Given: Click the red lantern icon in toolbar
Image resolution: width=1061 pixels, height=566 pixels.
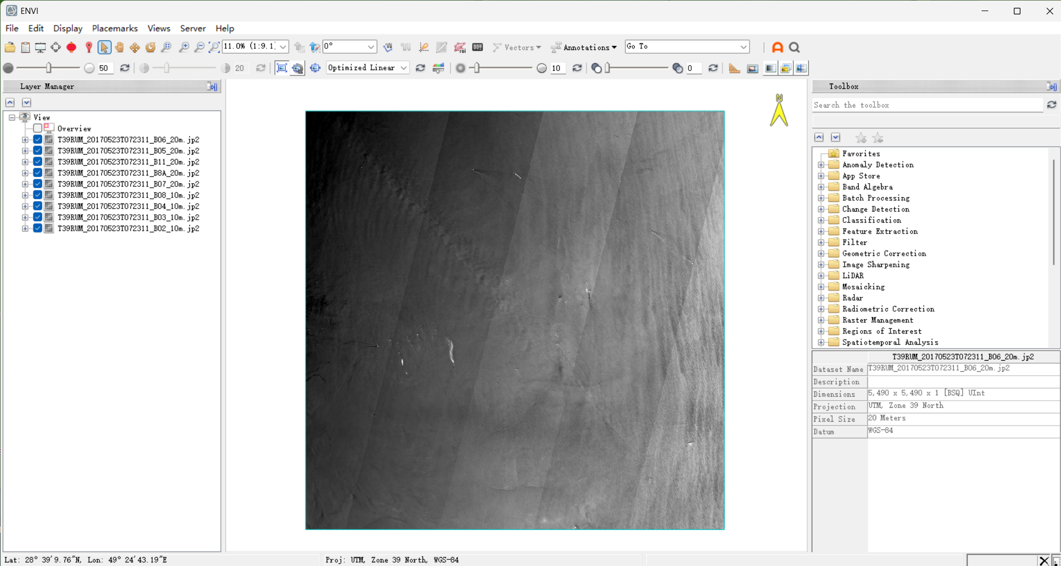Looking at the screenshot, I should [x=72, y=47].
